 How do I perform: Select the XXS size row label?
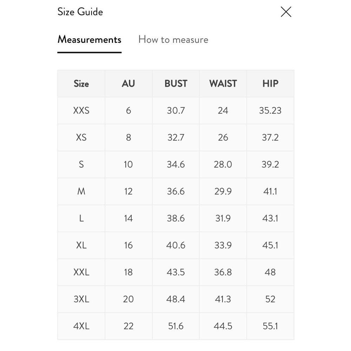[81, 110]
